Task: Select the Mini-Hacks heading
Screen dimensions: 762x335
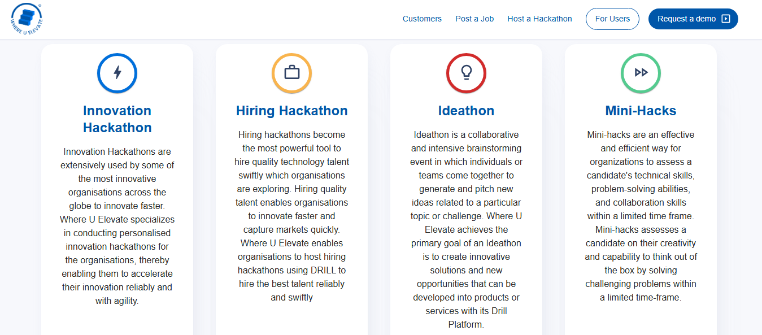Action: click(x=641, y=111)
